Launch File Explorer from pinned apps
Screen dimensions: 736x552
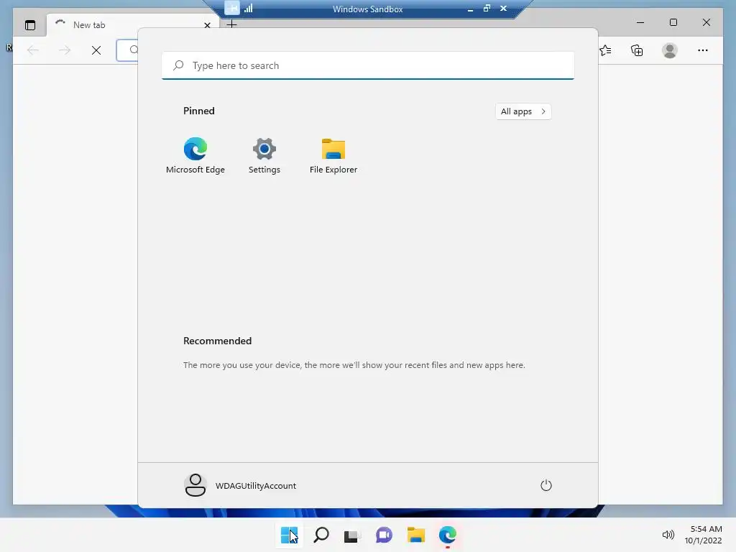click(x=333, y=156)
